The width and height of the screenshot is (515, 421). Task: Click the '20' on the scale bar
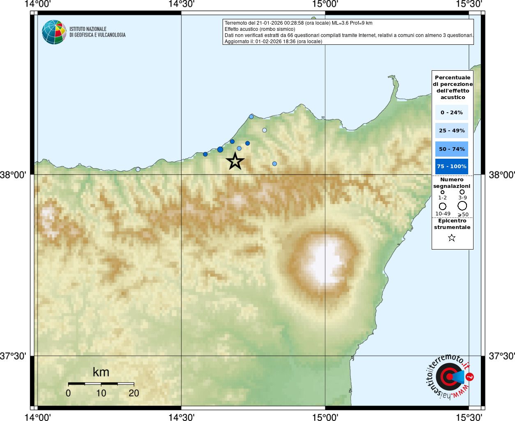click(134, 393)
